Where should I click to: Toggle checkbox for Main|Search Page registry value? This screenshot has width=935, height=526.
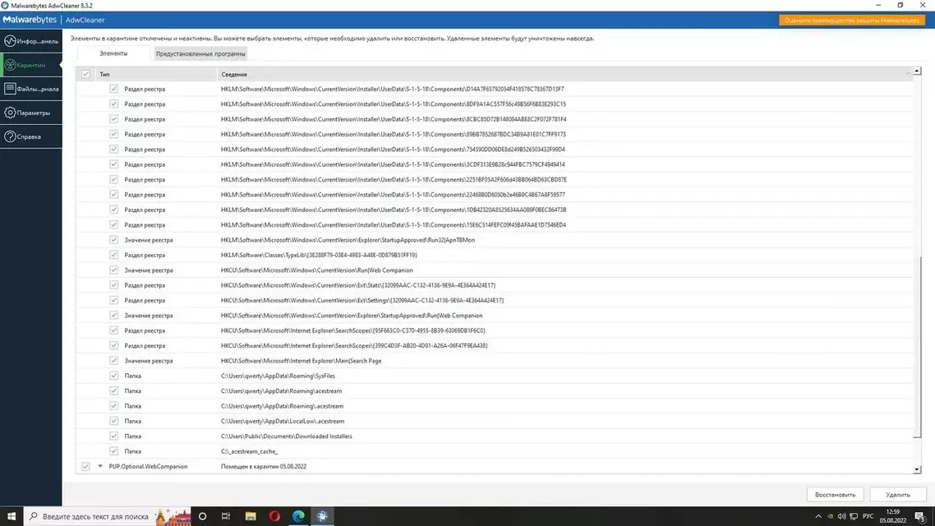click(x=114, y=361)
